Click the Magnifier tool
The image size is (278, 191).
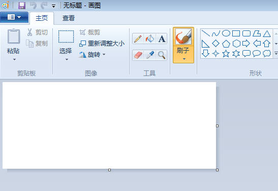tap(162, 55)
